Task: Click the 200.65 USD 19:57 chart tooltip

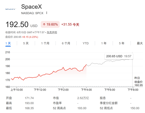Action: [119, 56]
